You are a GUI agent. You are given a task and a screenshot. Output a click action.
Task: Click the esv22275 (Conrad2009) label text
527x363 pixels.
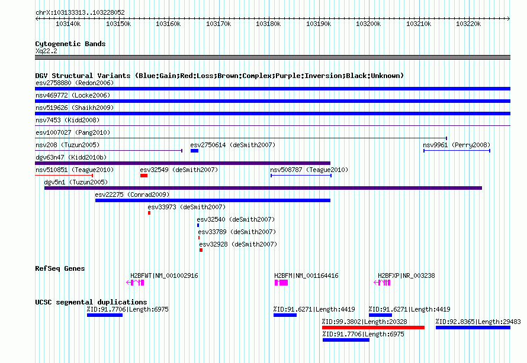(132, 195)
